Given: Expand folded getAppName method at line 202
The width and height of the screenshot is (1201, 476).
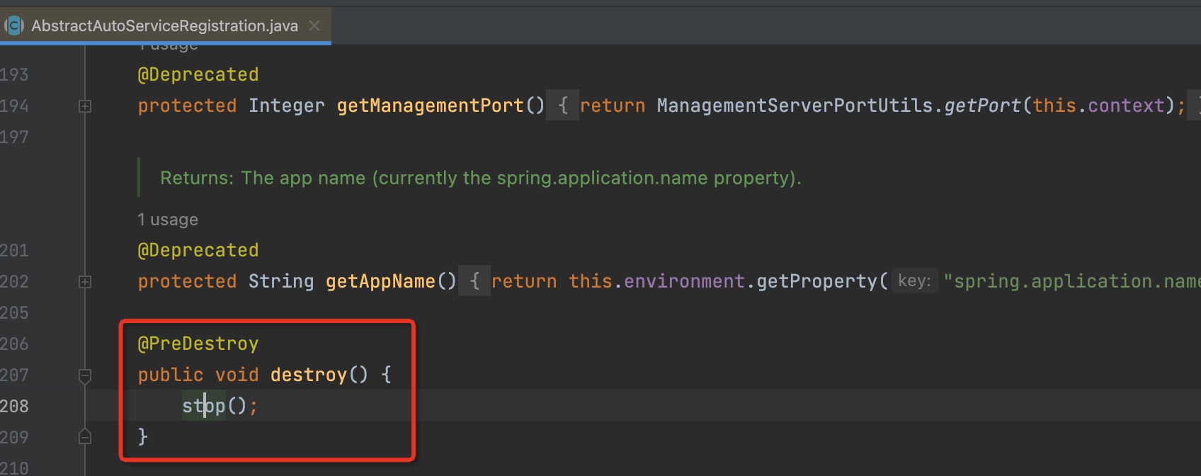Looking at the screenshot, I should [85, 282].
